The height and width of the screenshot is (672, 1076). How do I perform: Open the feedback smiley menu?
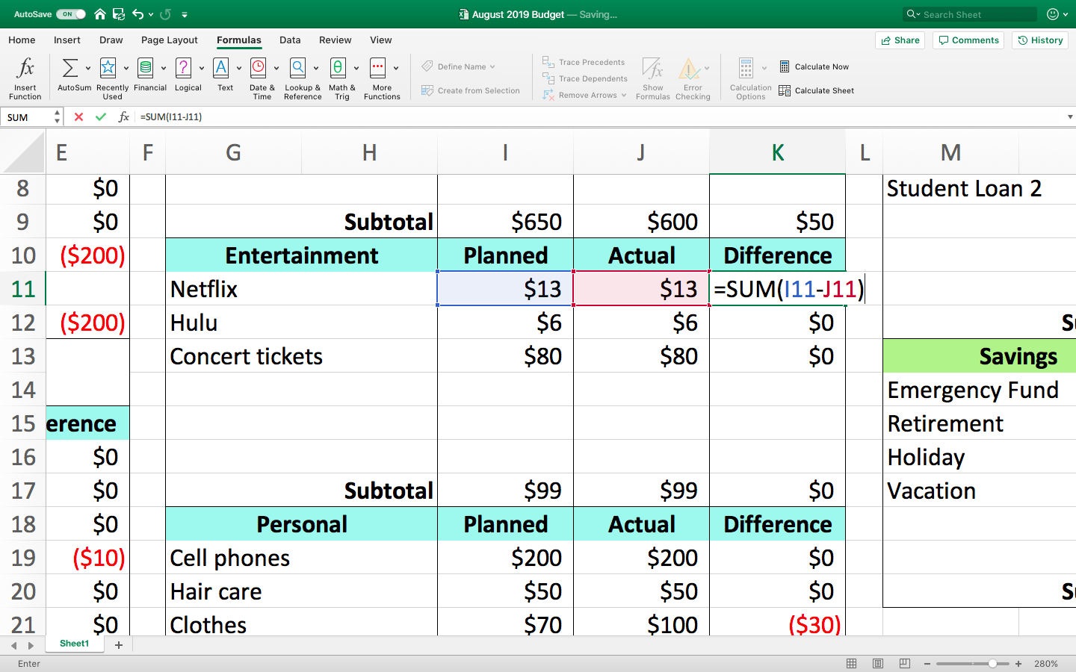pos(1057,14)
